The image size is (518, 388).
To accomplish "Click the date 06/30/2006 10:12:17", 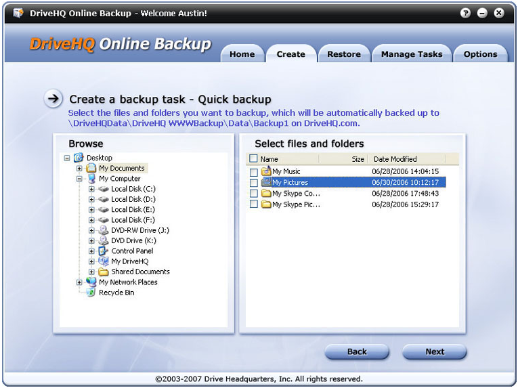I will 405,182.
